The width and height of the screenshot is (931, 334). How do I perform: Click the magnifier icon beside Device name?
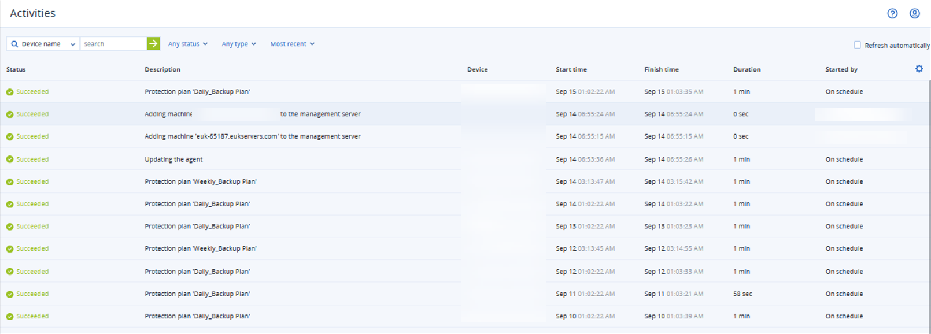(14, 44)
